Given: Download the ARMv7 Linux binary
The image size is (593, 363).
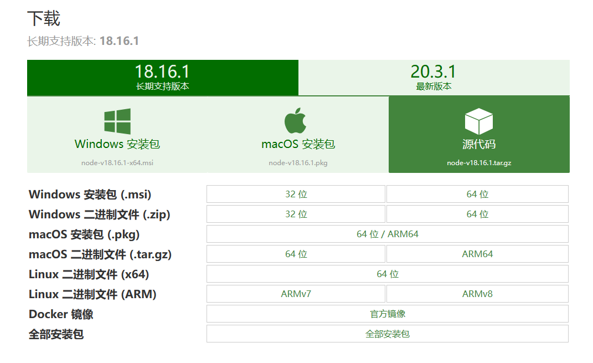Looking at the screenshot, I should pyautogui.click(x=296, y=294).
